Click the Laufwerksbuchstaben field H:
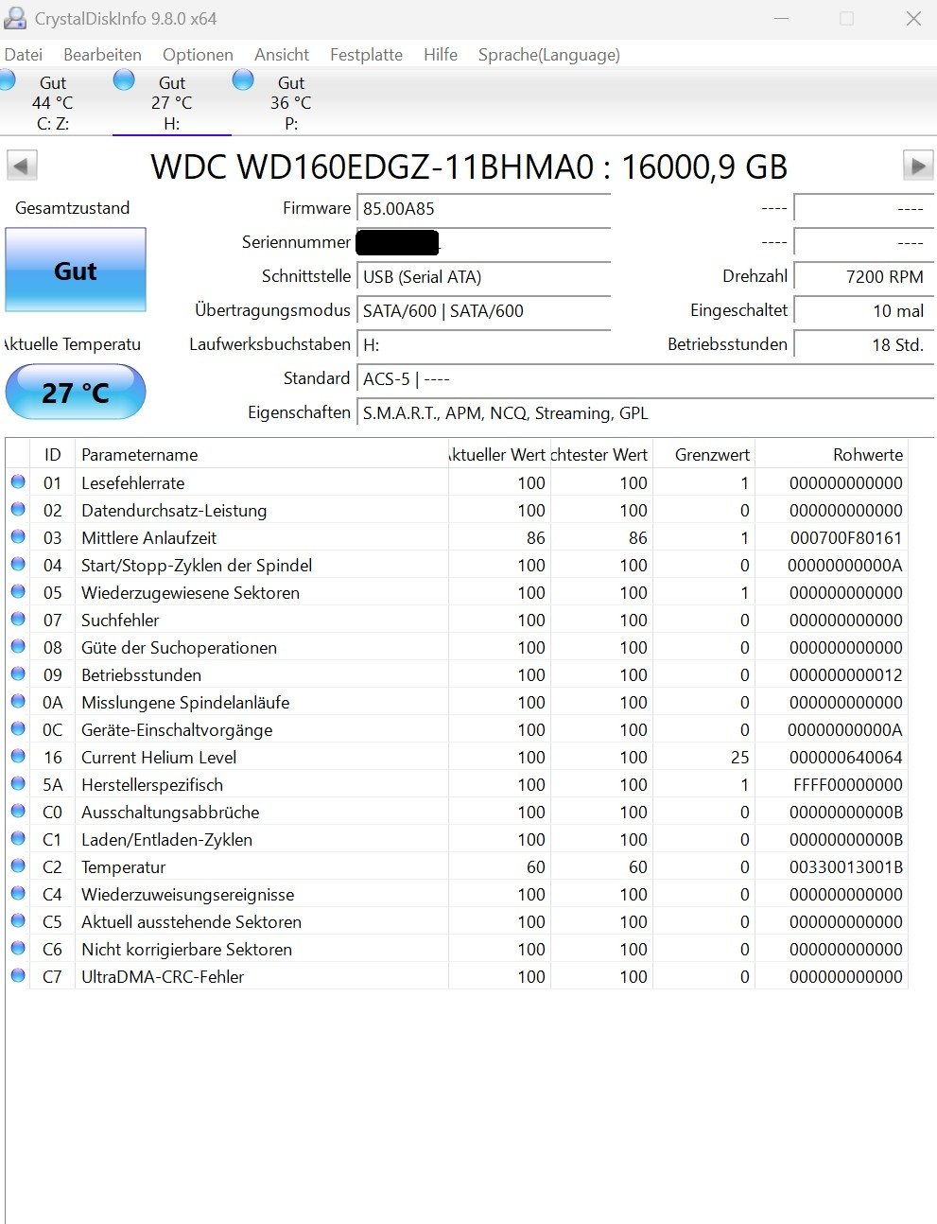Screen dimensions: 937x1224 pyautogui.click(x=484, y=345)
